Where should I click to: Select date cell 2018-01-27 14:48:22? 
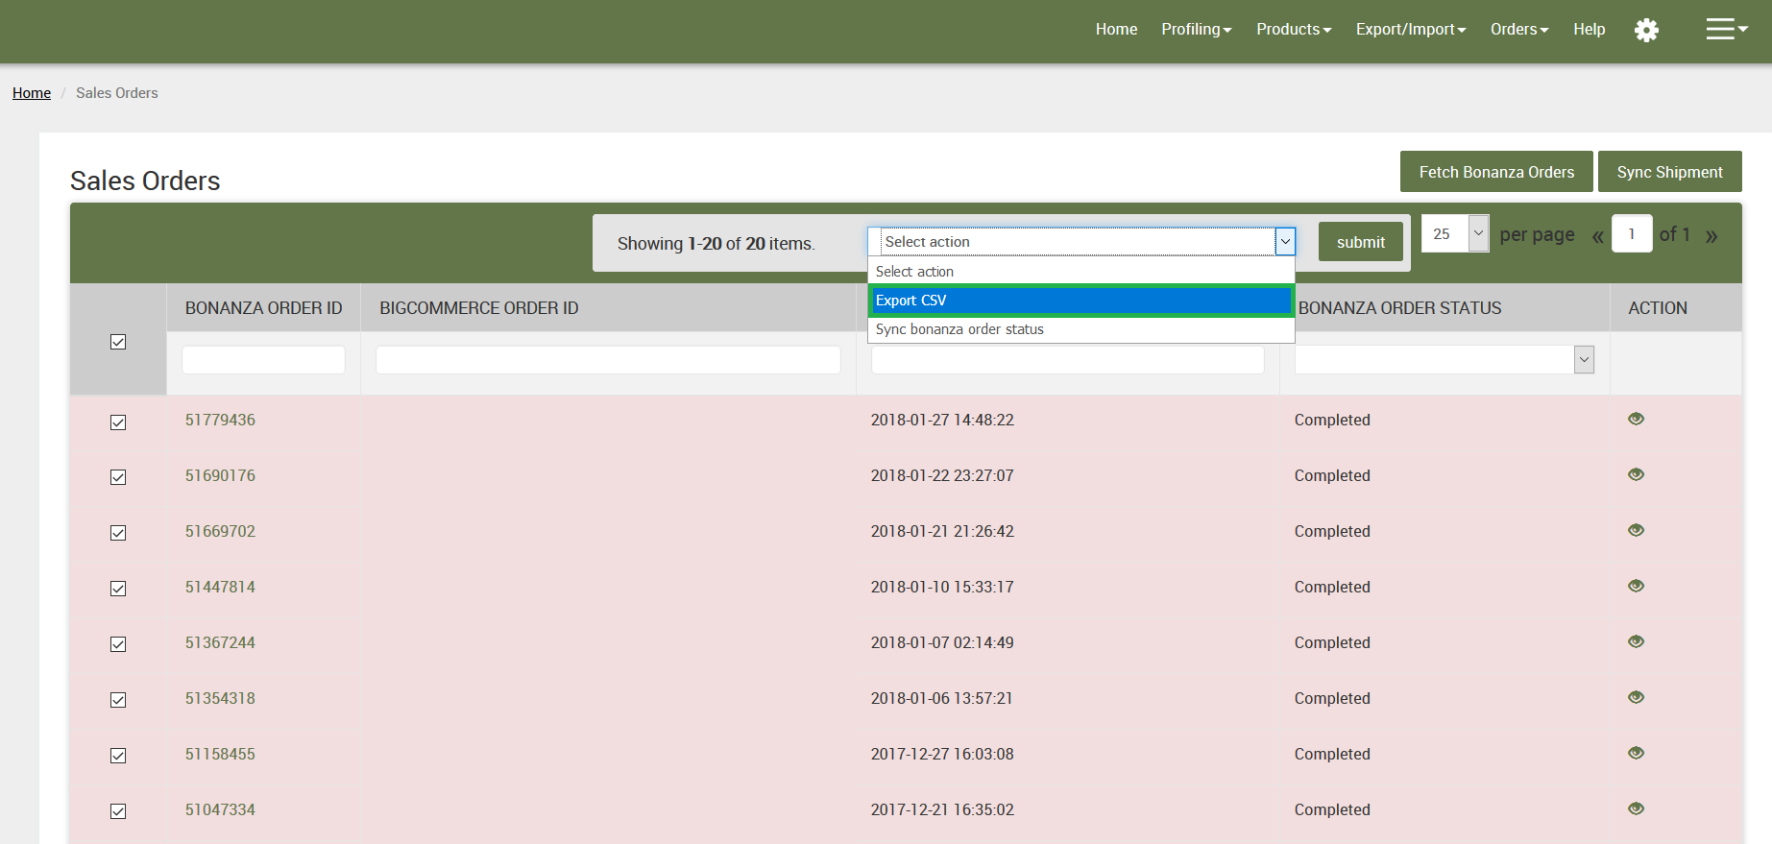pos(942,420)
